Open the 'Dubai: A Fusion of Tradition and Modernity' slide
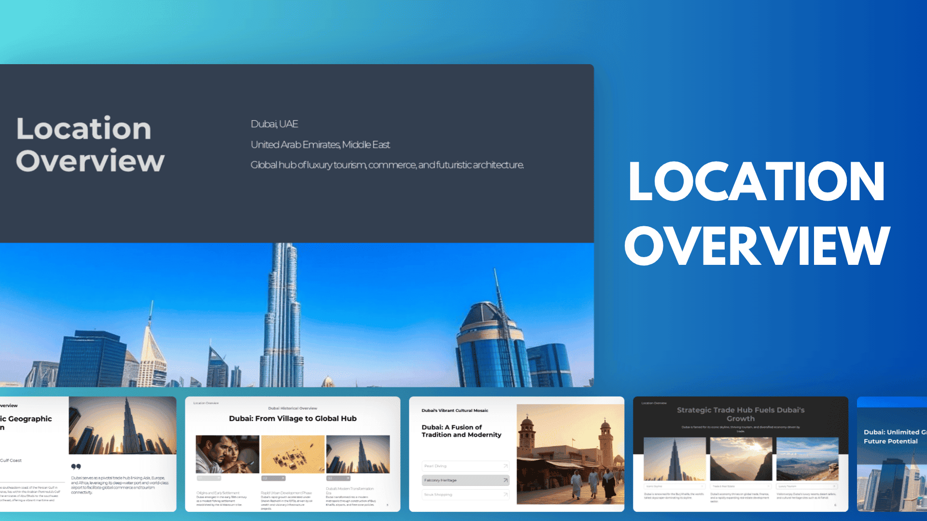The image size is (927, 521). [517, 454]
